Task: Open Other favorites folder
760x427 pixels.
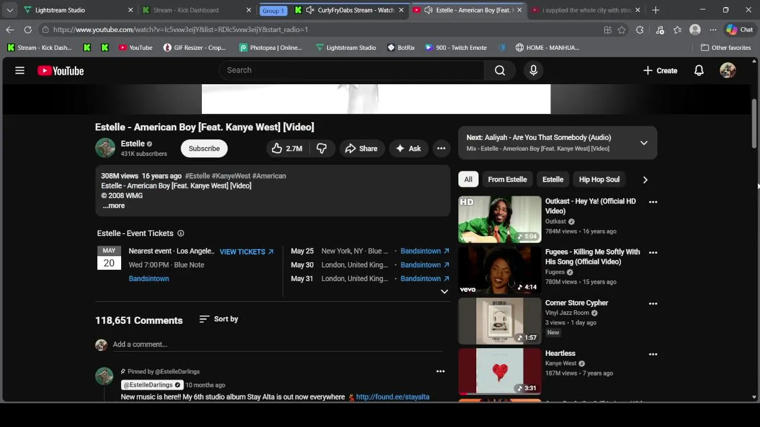Action: 726,47
